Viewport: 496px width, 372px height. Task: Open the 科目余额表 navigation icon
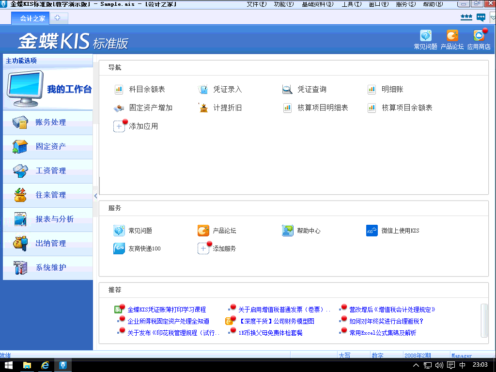point(119,90)
